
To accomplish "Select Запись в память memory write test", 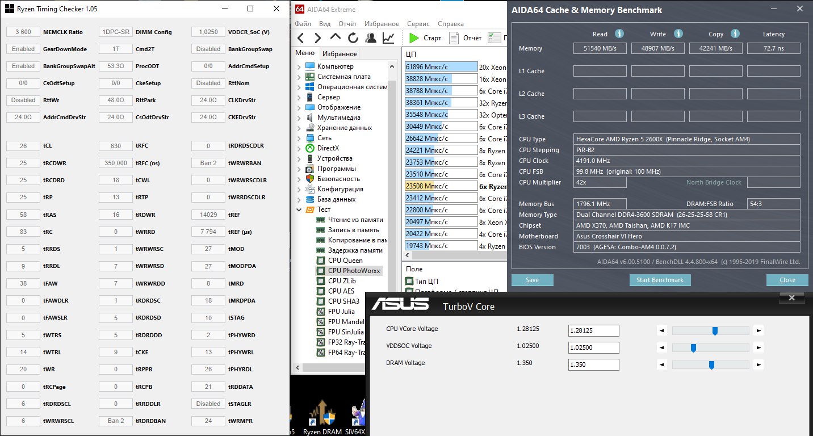I will [x=347, y=230].
